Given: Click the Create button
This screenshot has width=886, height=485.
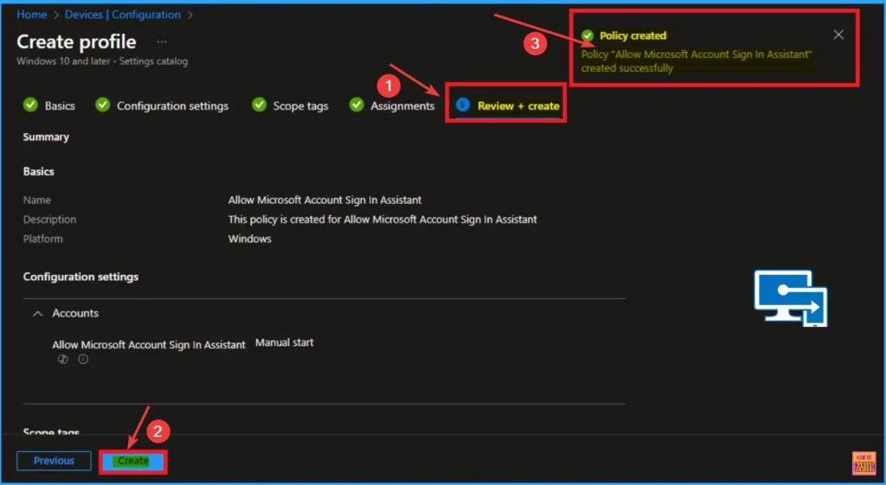Looking at the screenshot, I should click(x=133, y=462).
